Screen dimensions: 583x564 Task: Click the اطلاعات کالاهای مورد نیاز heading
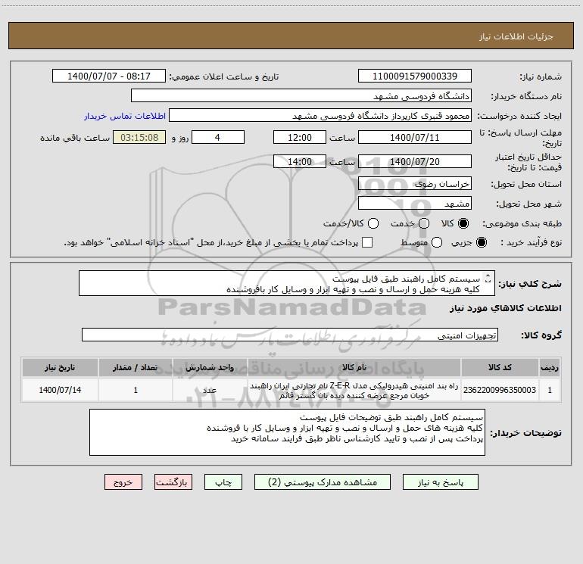[506, 308]
